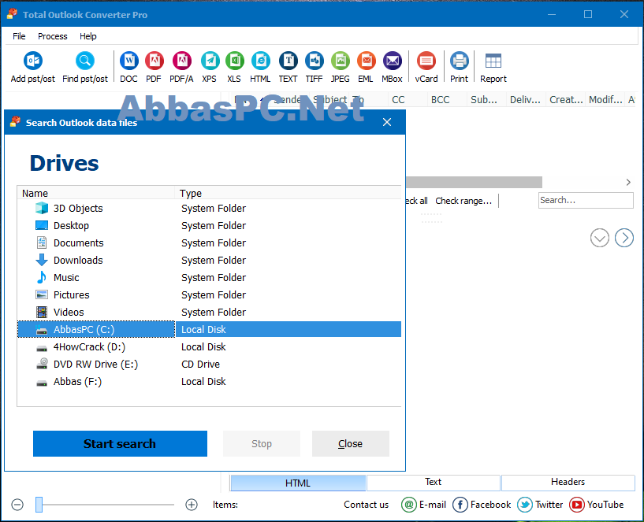The image size is (644, 522).
Task: Open the Facebook link
Action: pyautogui.click(x=482, y=505)
